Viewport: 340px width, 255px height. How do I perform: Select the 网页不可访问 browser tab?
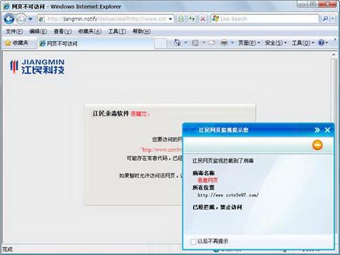click(95, 44)
